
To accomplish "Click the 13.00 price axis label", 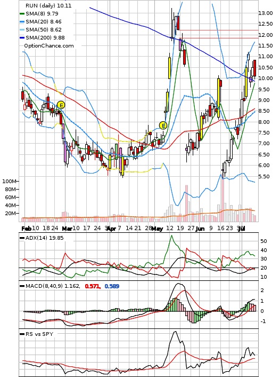I will (266, 13).
